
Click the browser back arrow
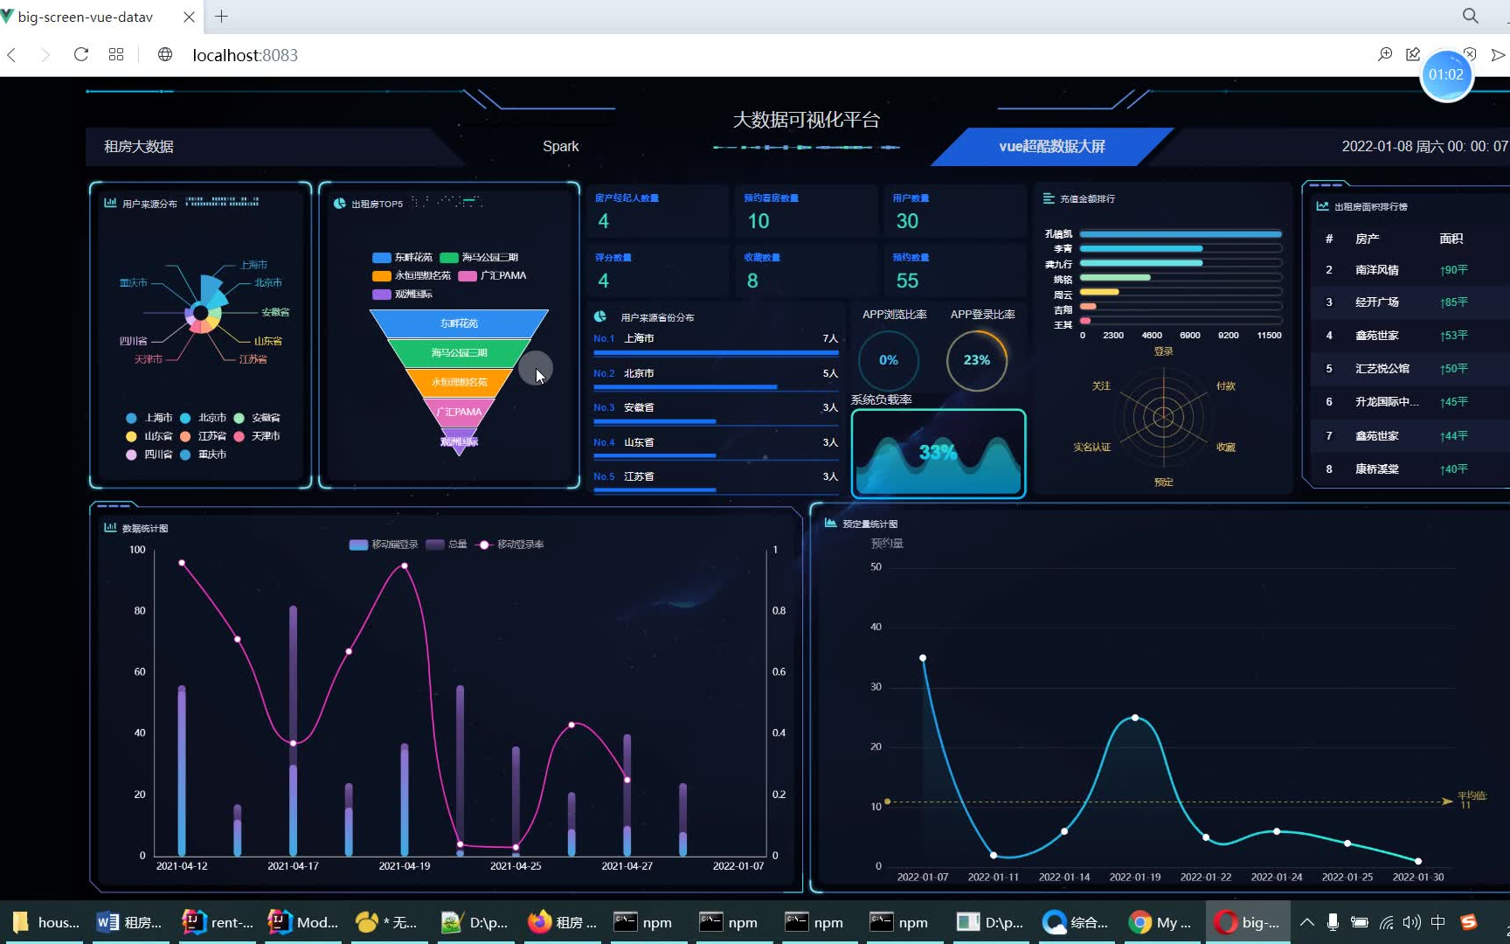(x=11, y=55)
